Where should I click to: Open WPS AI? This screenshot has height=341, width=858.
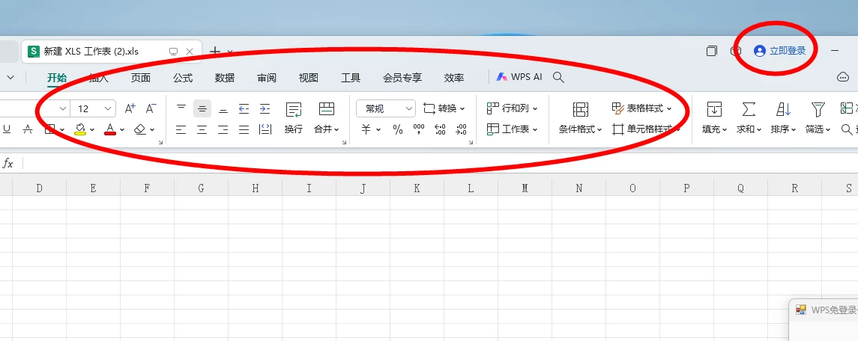pyautogui.click(x=519, y=77)
